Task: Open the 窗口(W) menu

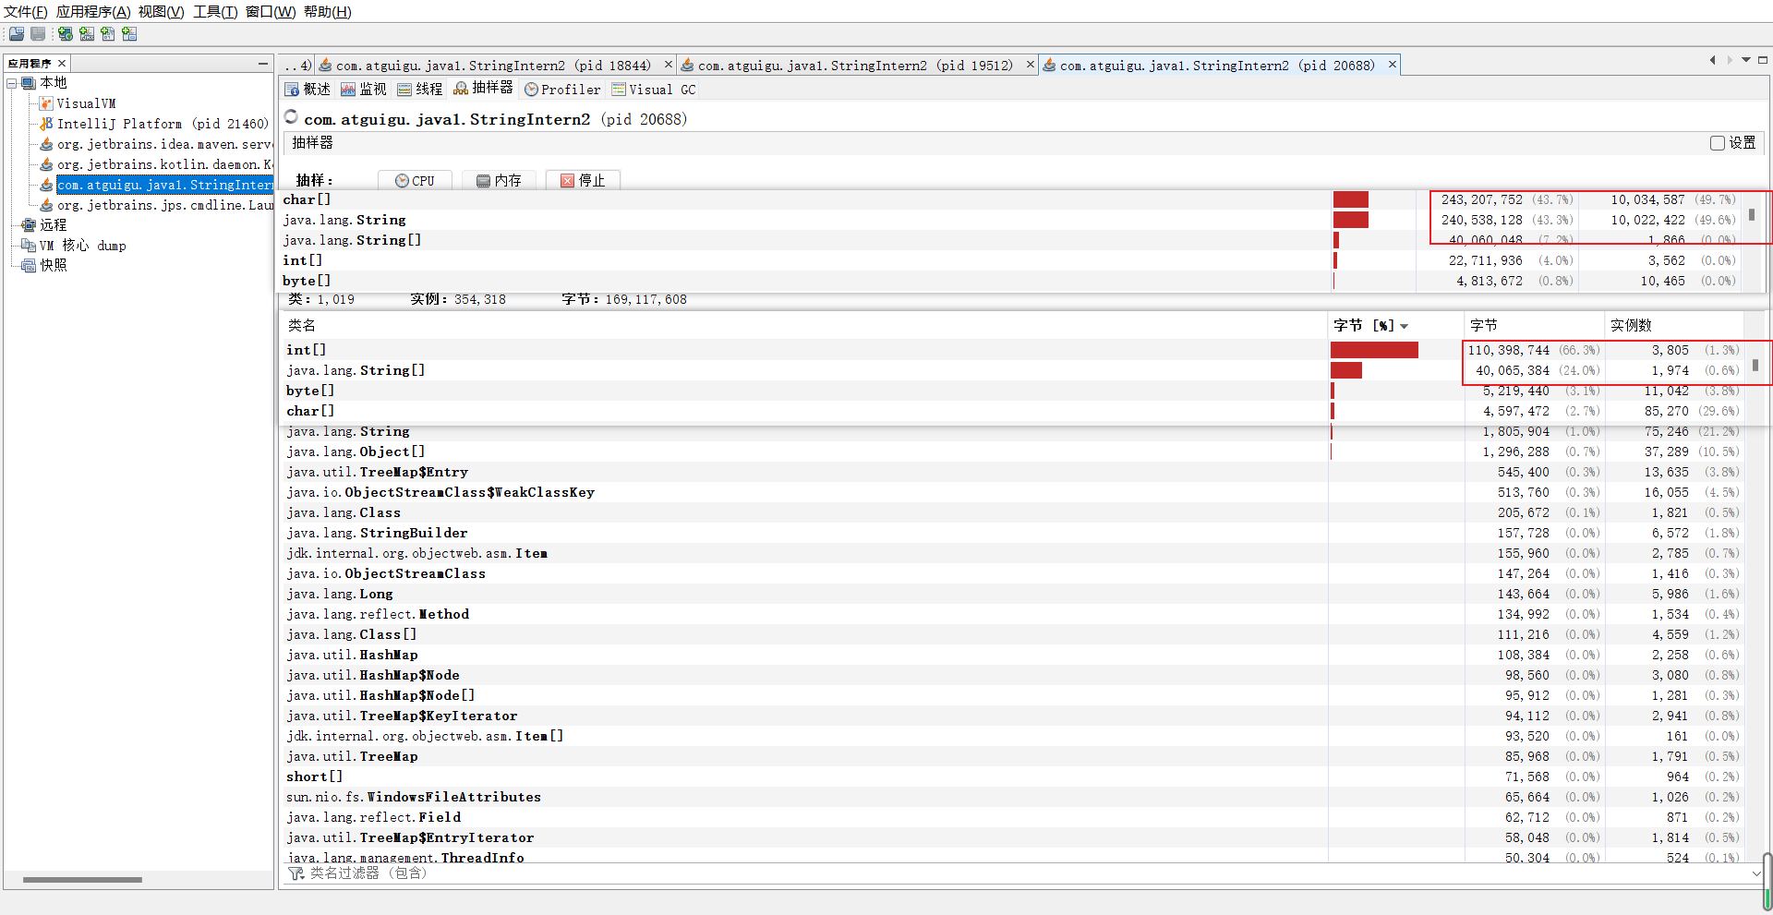Action: (x=271, y=12)
